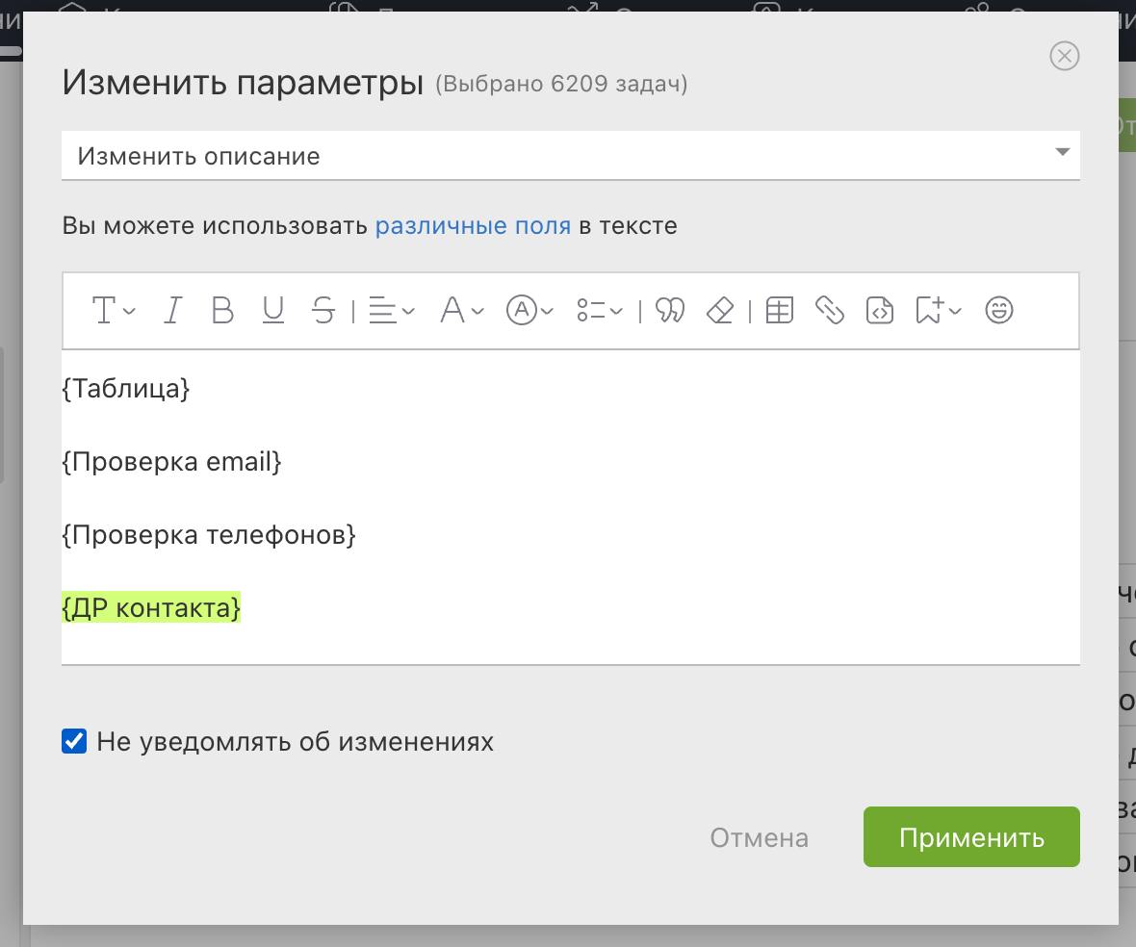
Task: Open the 'Изменить описание' action dropdown
Action: click(x=570, y=156)
